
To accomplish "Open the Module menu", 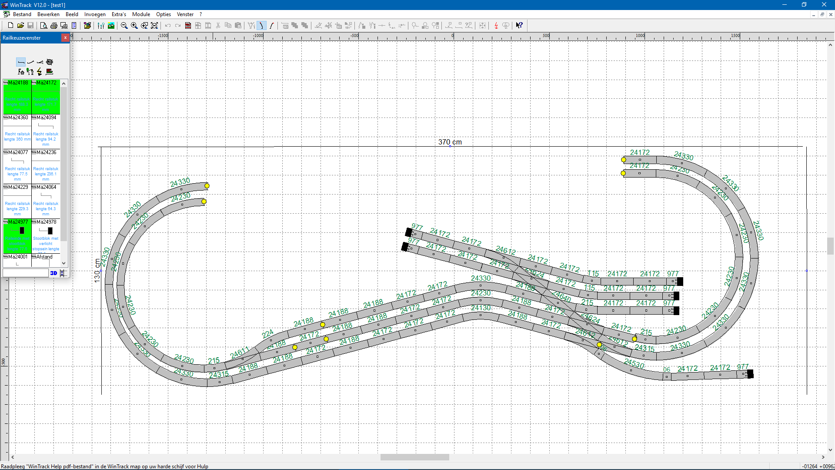I will pyautogui.click(x=141, y=14).
